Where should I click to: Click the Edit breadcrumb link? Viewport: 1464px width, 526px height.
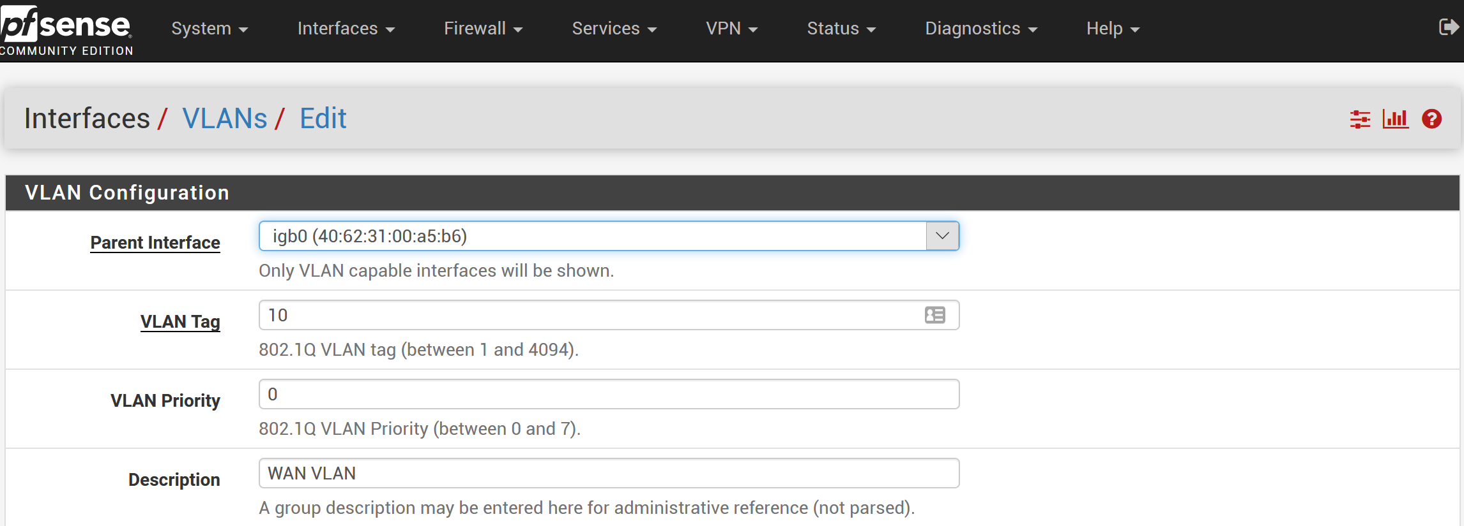click(x=323, y=119)
